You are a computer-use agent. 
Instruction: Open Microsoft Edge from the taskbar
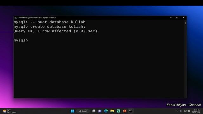click(106, 111)
